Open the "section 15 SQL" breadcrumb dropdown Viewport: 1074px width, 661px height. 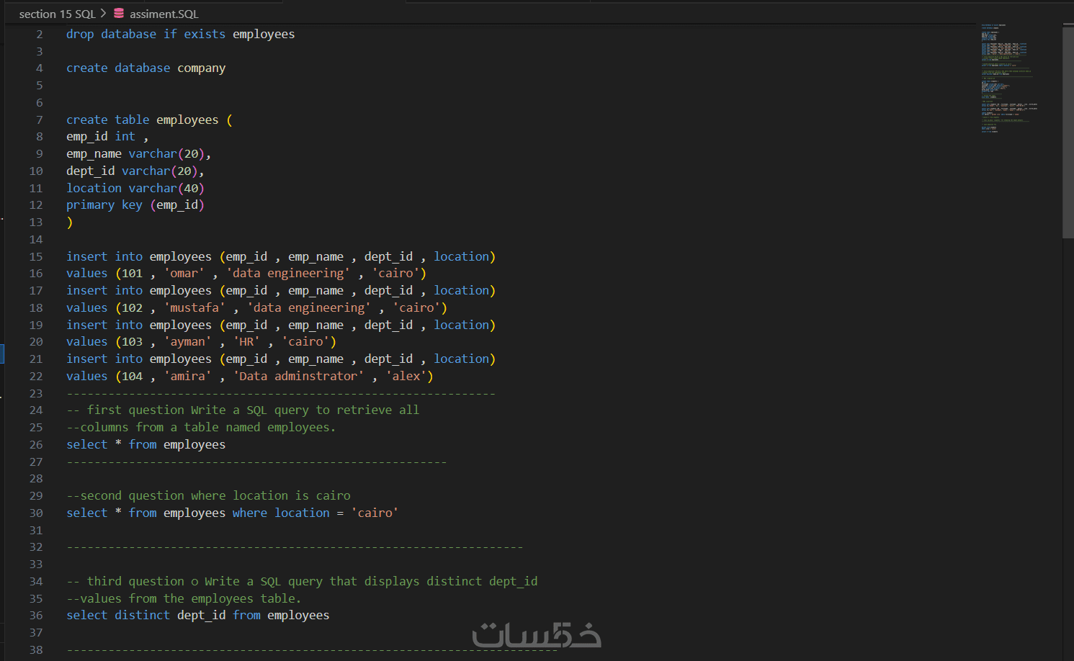coord(57,13)
